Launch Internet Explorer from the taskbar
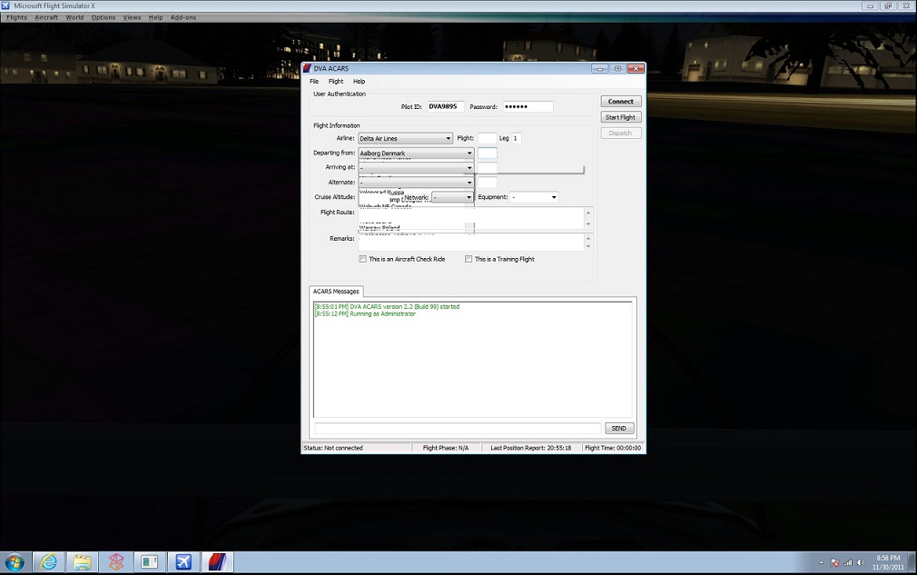917x575 pixels. point(48,562)
